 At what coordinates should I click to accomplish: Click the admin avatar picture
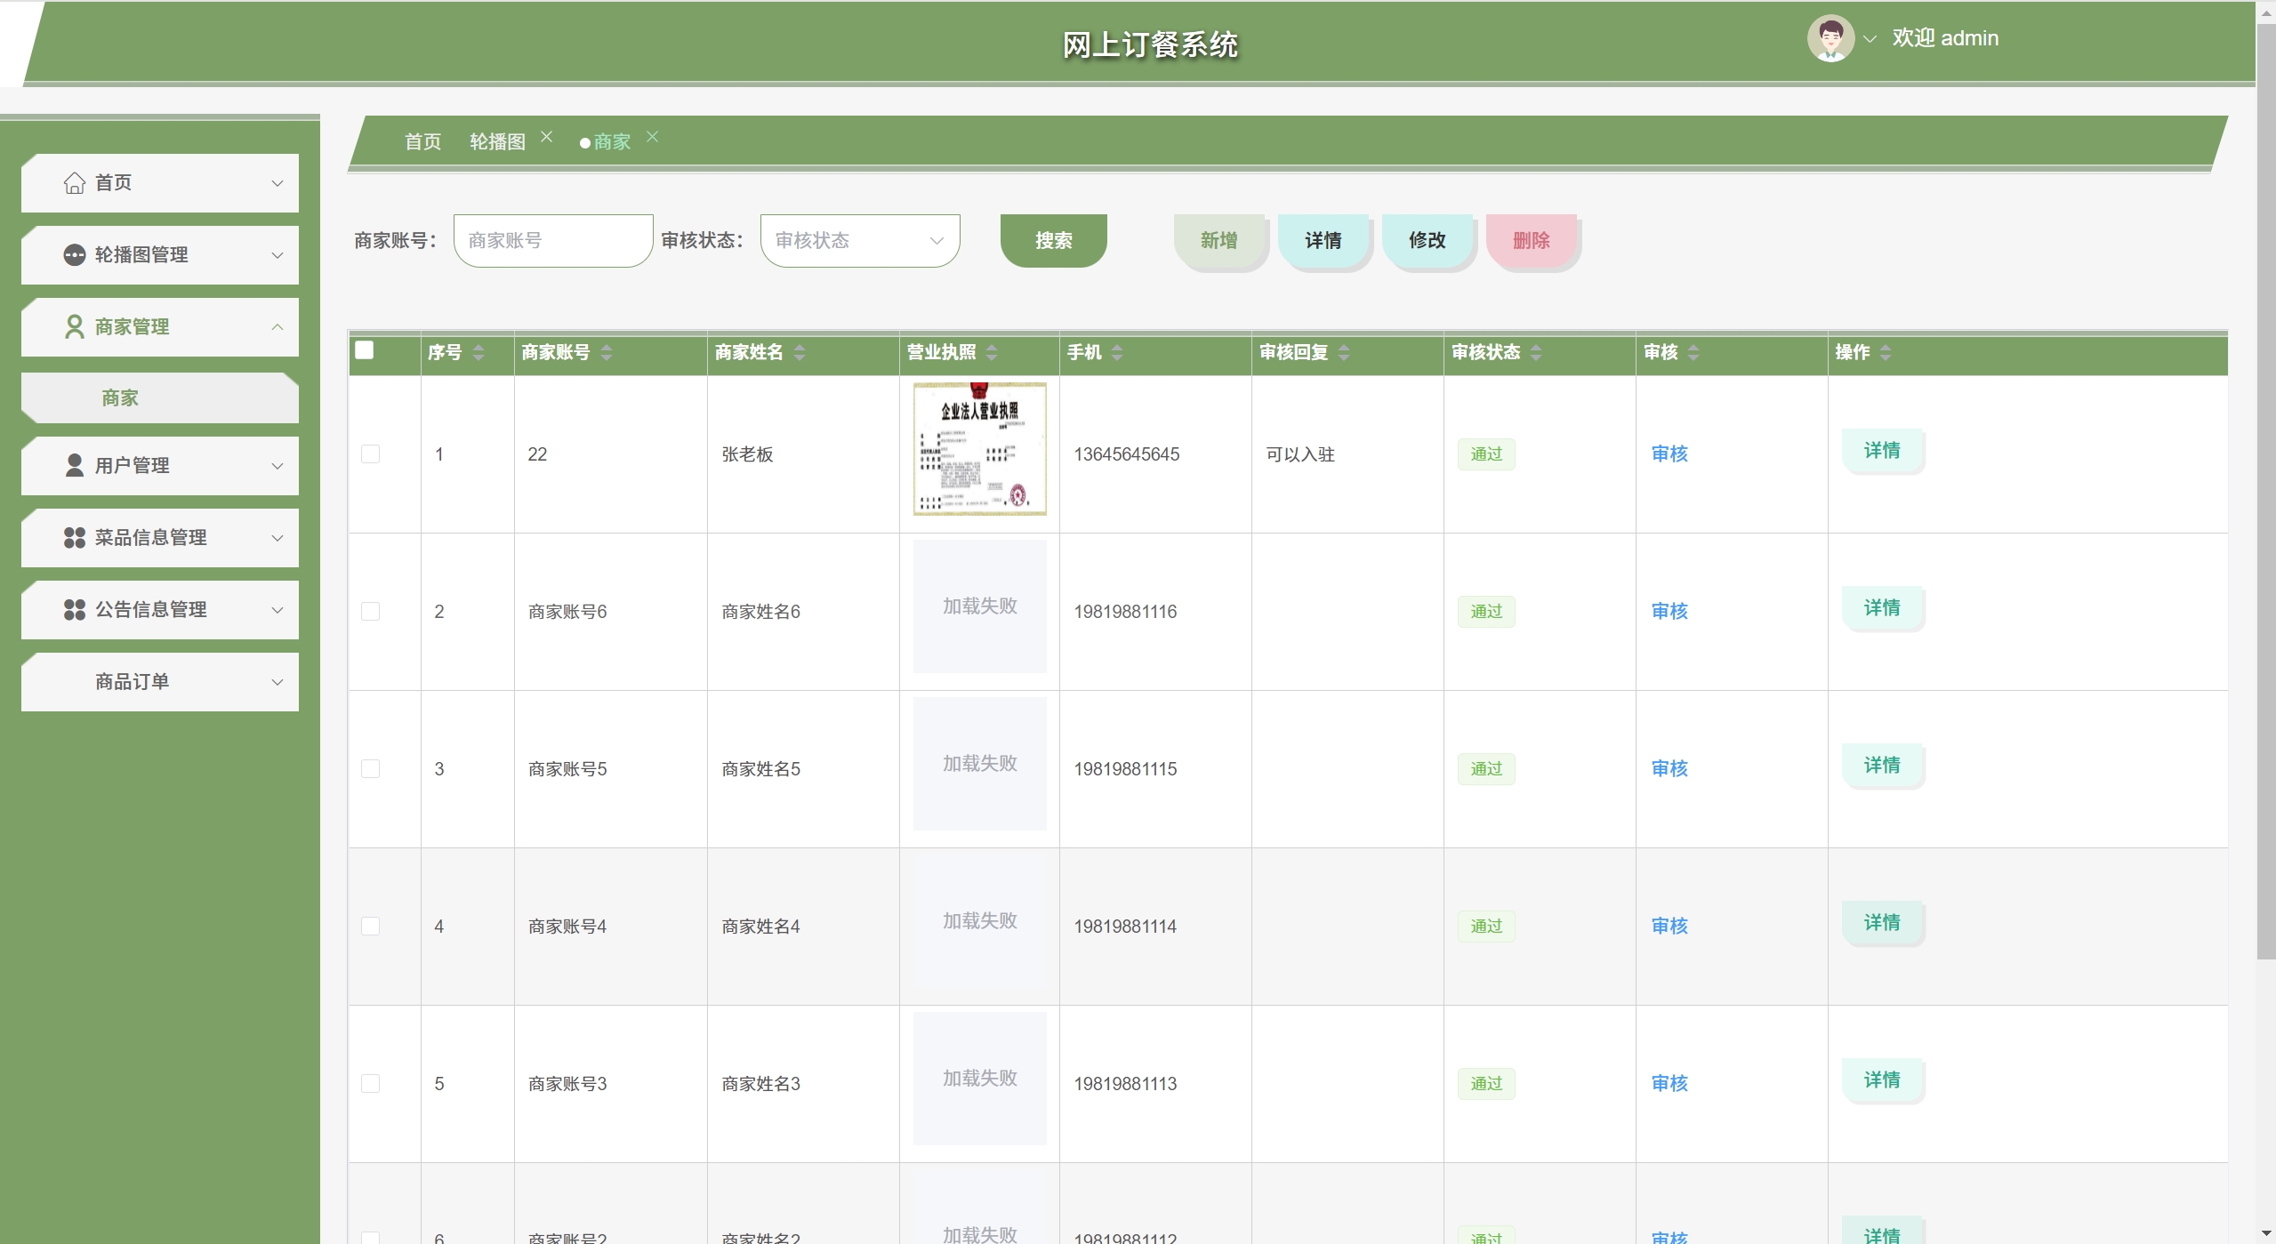tap(1830, 39)
